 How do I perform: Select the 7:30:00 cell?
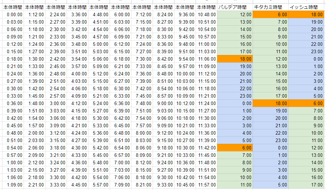142,59
